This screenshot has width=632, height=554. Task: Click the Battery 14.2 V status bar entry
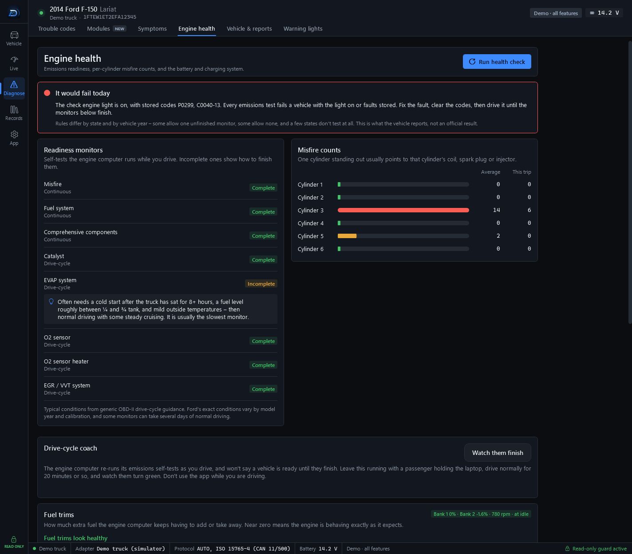(x=318, y=549)
